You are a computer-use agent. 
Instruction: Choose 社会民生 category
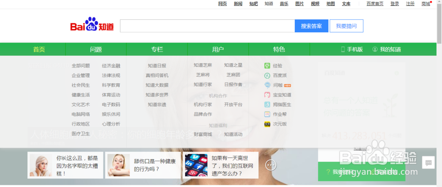tap(80, 85)
